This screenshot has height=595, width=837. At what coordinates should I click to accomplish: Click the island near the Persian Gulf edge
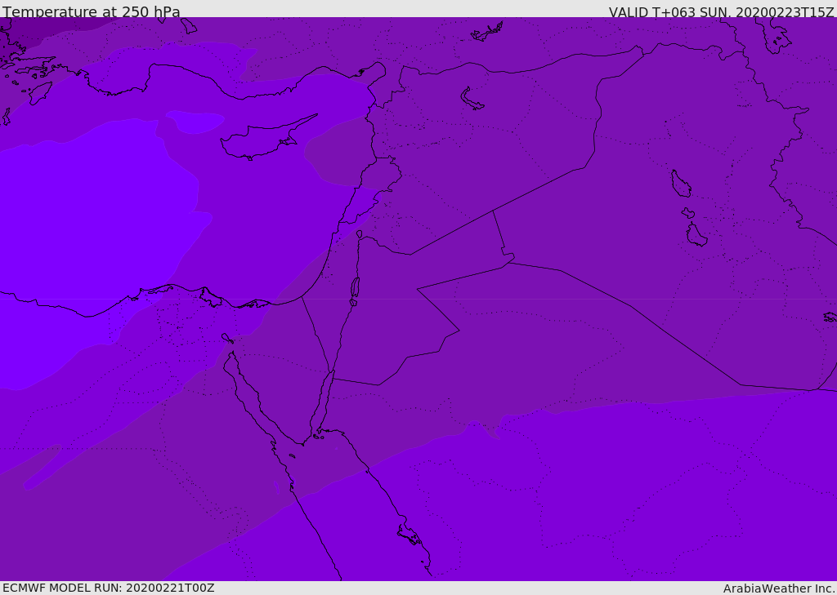coord(830,317)
